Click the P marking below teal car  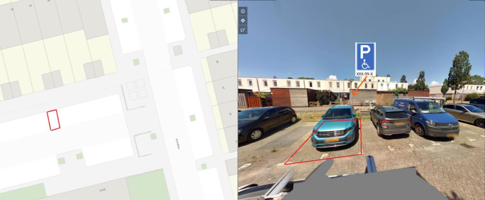(x=324, y=155)
